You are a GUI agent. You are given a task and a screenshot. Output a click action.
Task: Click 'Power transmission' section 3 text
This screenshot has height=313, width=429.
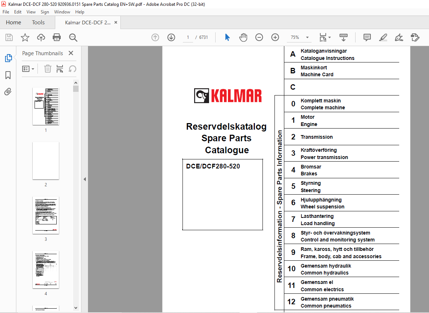[324, 157]
